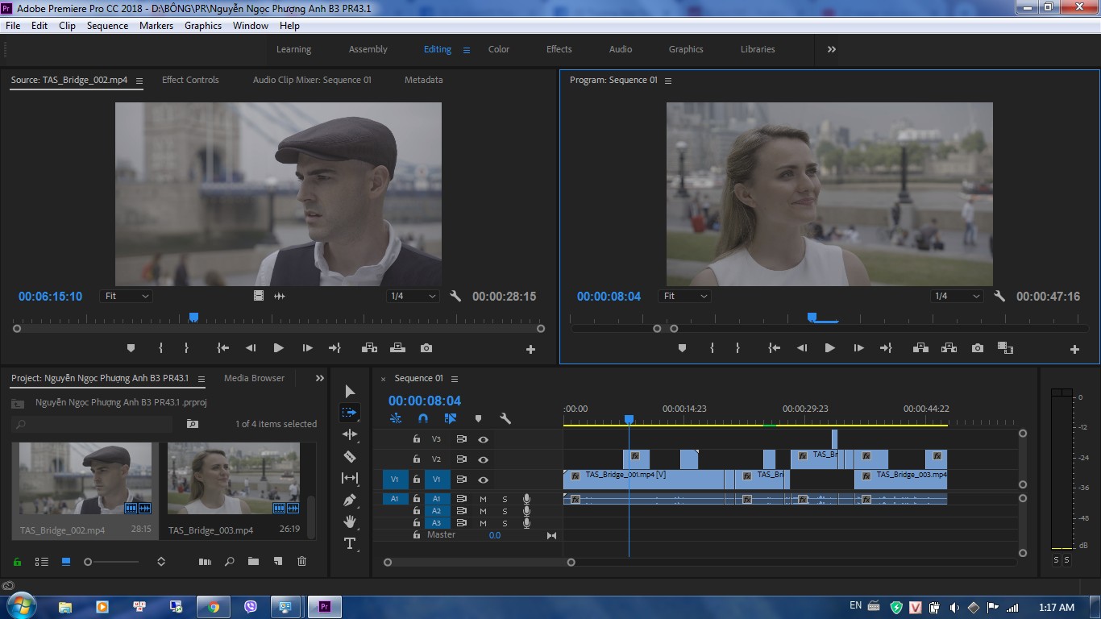The height and width of the screenshot is (619, 1101).
Task: Switch to Color workspace
Action: pyautogui.click(x=499, y=49)
